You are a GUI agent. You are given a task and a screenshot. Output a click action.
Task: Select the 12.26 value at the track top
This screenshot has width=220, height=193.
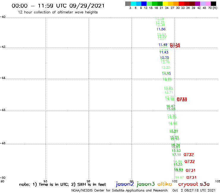[x=160, y=19]
